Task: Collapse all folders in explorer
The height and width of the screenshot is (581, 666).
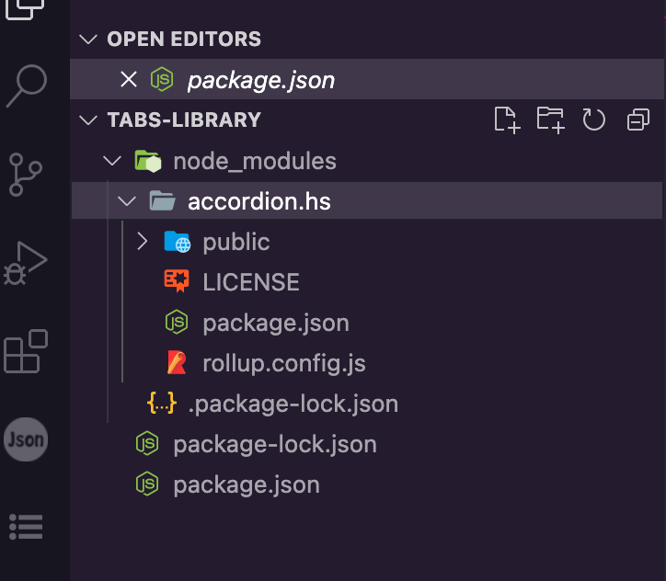Action: (637, 120)
